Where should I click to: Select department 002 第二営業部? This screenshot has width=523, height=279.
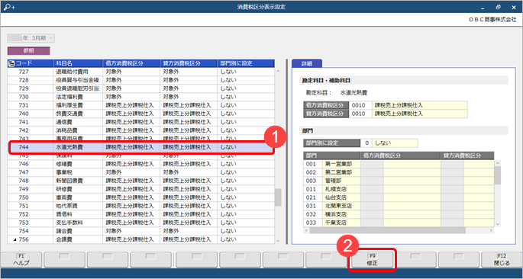pos(399,172)
